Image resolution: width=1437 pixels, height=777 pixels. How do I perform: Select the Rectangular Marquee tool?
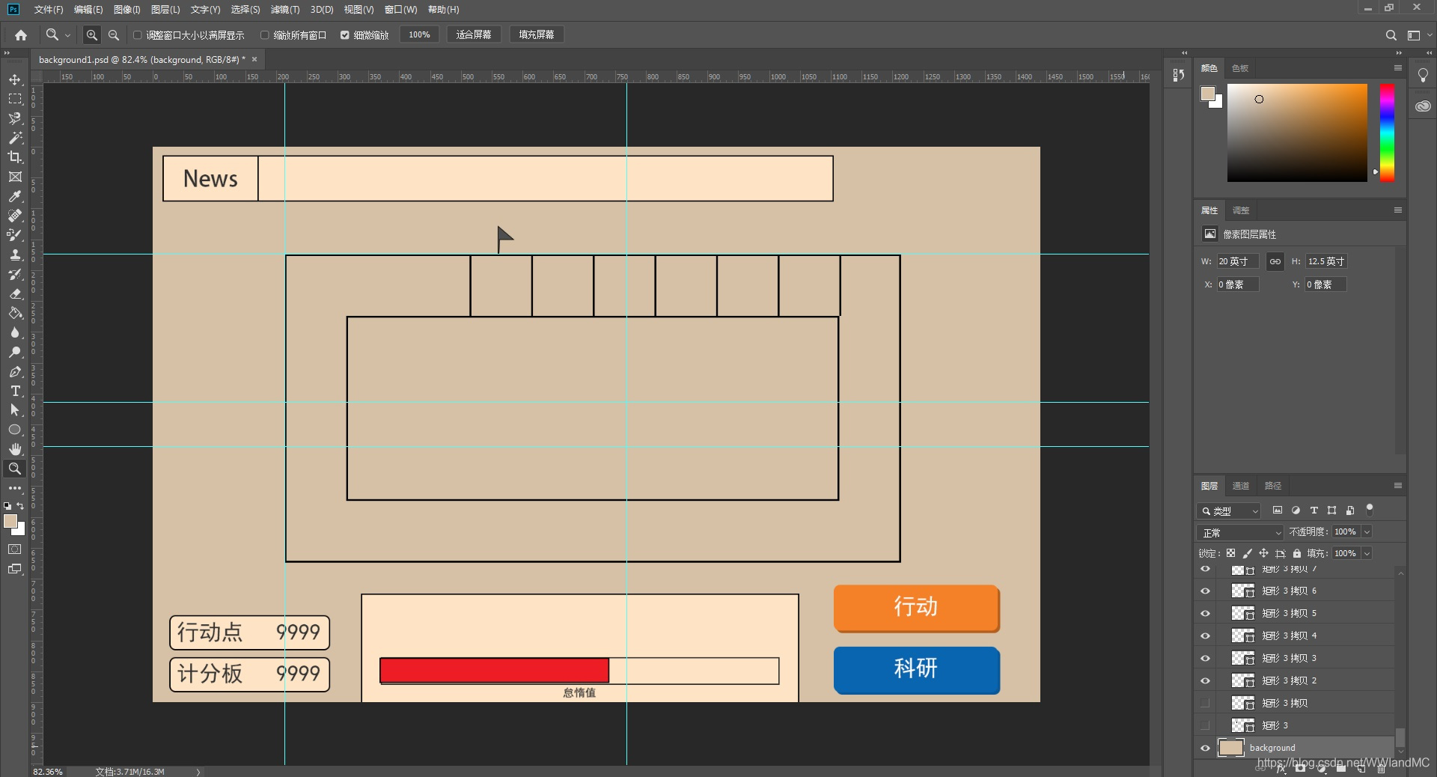point(15,99)
